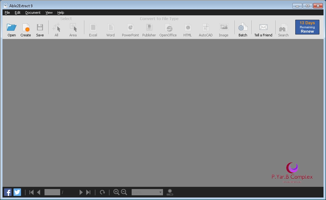Open a PDF with the Open icon
This screenshot has width=326, height=200.
(12, 28)
